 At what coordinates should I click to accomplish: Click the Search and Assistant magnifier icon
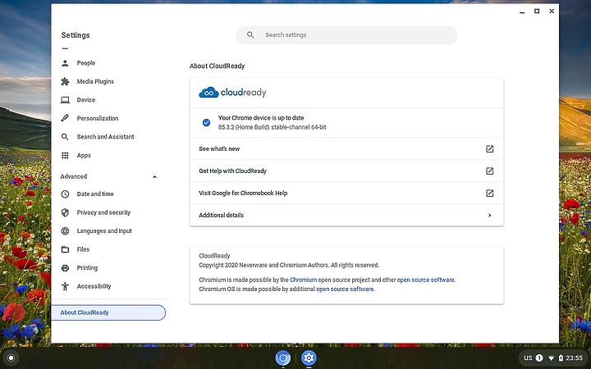65,137
